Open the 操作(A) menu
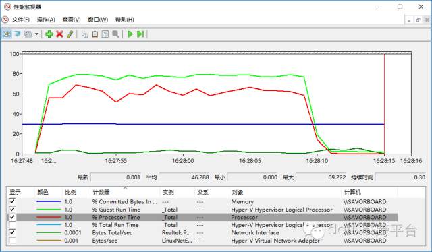Image resolution: width=432 pixels, height=252 pixels. [46, 20]
